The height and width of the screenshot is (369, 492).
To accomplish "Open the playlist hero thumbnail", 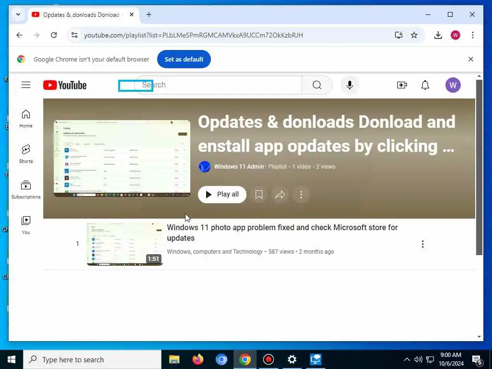I will coord(122,159).
